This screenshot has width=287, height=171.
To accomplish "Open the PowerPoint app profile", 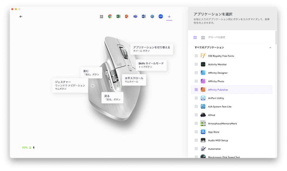I will 127,17.
